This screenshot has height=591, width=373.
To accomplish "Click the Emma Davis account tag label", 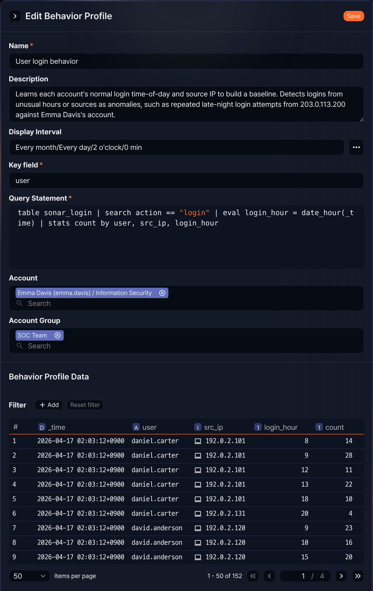I will tap(85, 293).
